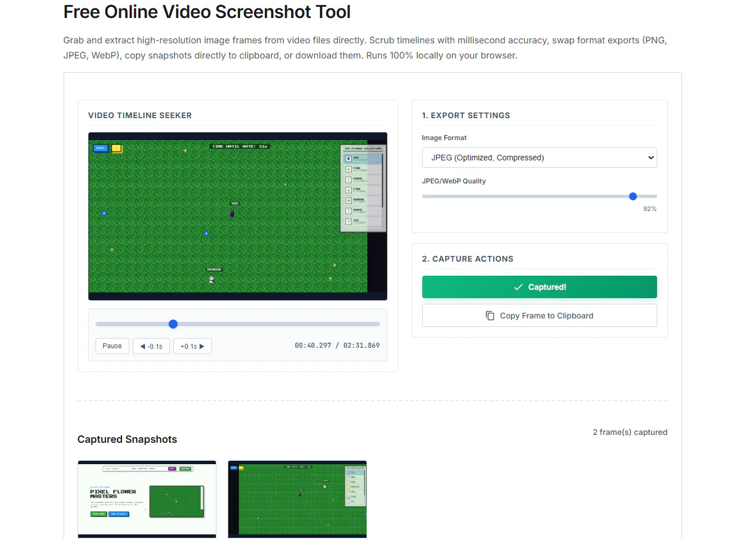Click the Image Format label
746x539 pixels.
pyautogui.click(x=444, y=138)
